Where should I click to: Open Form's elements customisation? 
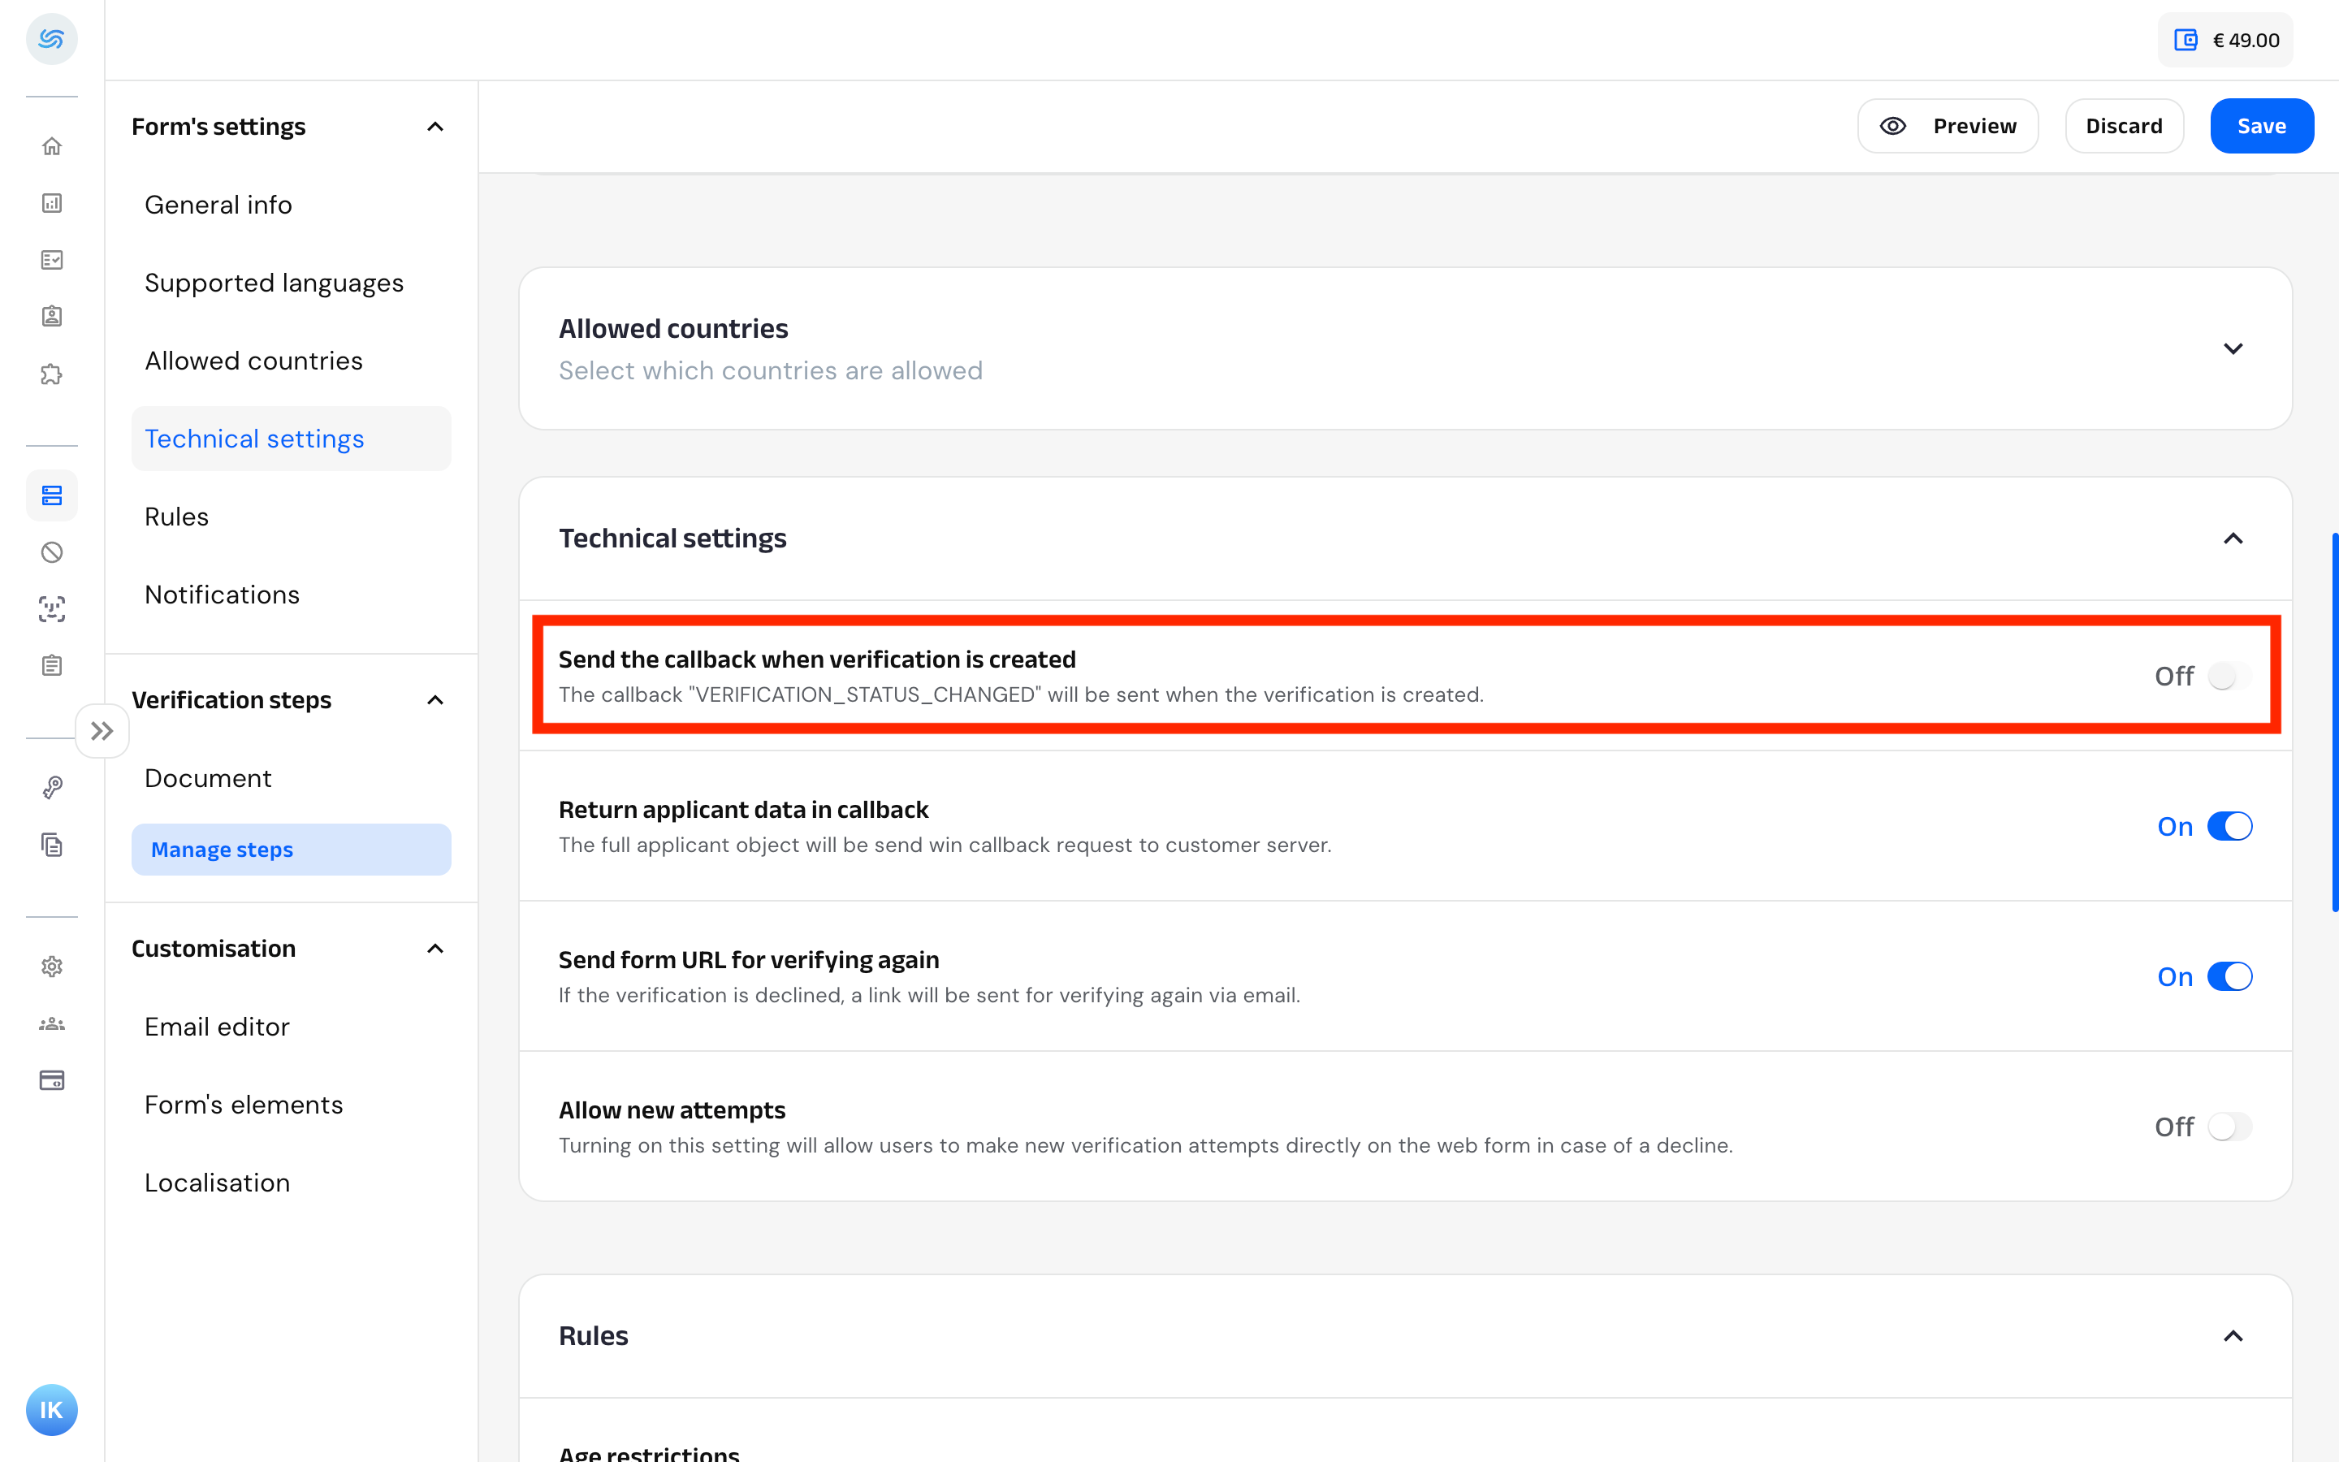click(x=244, y=1105)
